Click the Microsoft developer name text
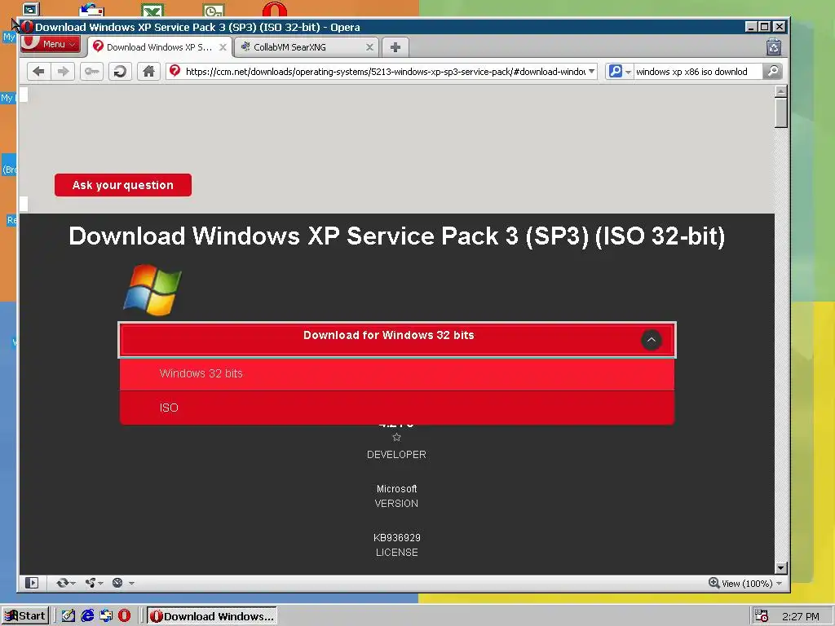The width and height of the screenshot is (835, 626). (x=397, y=489)
